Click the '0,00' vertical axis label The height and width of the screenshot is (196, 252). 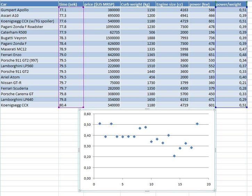tap(87, 178)
